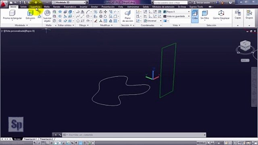Open recent commands dropdown in command line

65,135
